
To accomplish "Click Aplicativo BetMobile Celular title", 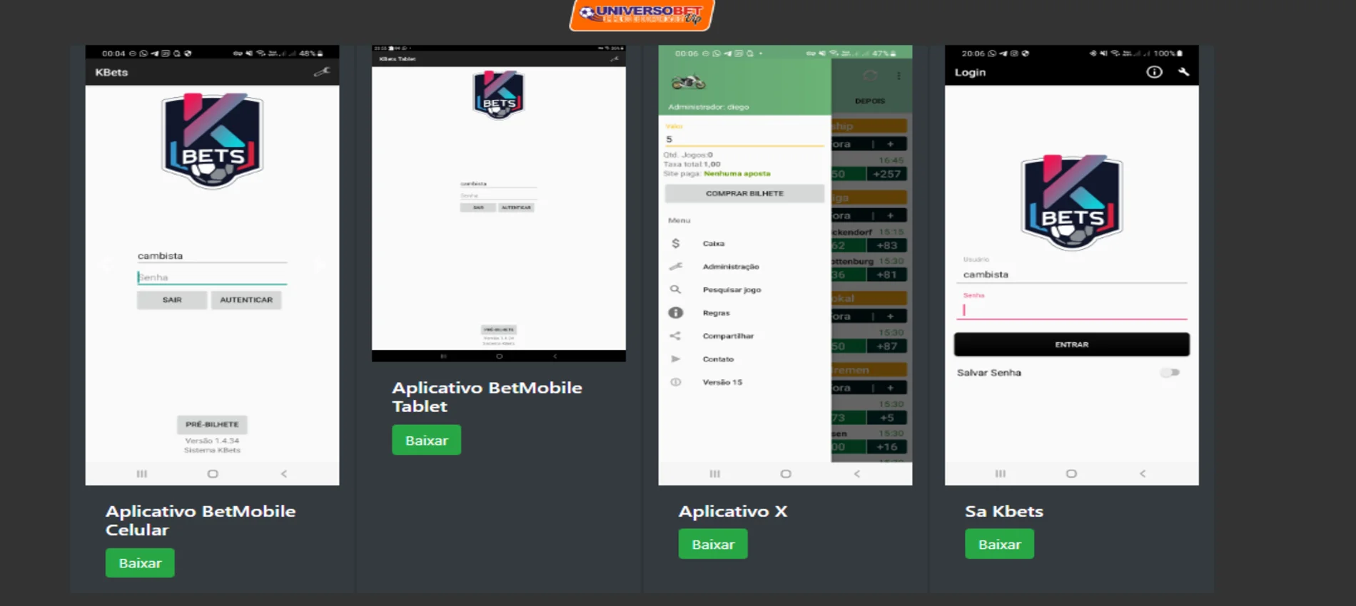I will pos(201,520).
